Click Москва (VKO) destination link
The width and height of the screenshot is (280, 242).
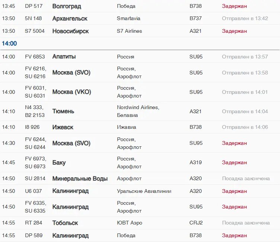pos(71,92)
